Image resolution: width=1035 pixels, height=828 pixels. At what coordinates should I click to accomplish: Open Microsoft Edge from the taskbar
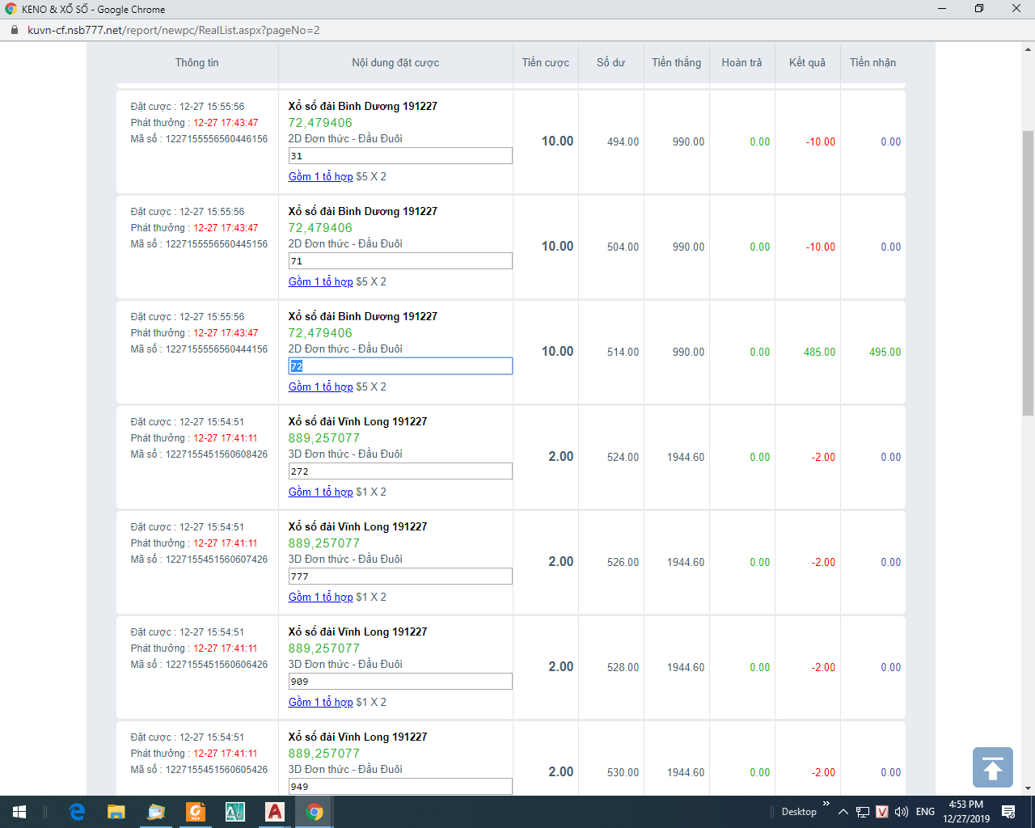point(78,812)
